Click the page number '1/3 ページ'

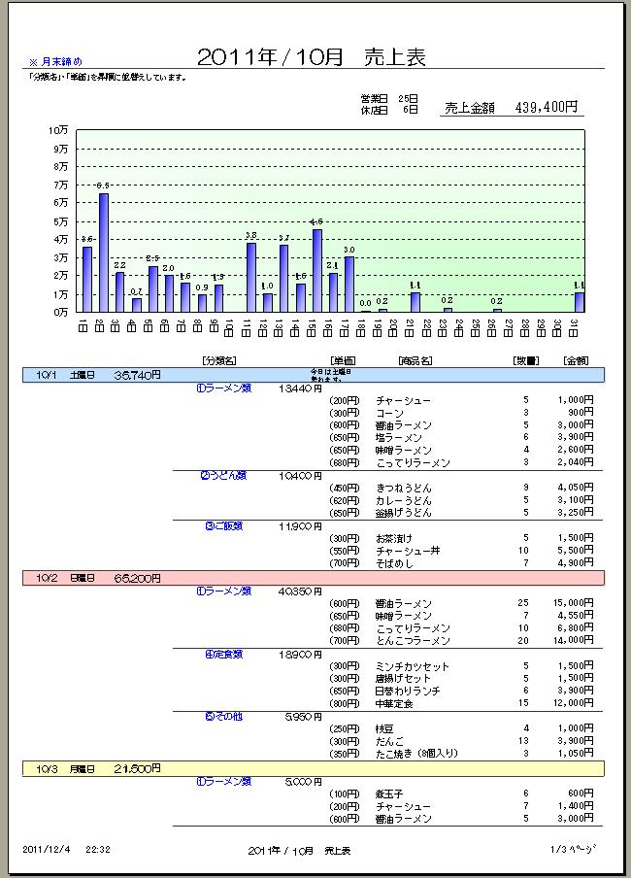tap(573, 850)
